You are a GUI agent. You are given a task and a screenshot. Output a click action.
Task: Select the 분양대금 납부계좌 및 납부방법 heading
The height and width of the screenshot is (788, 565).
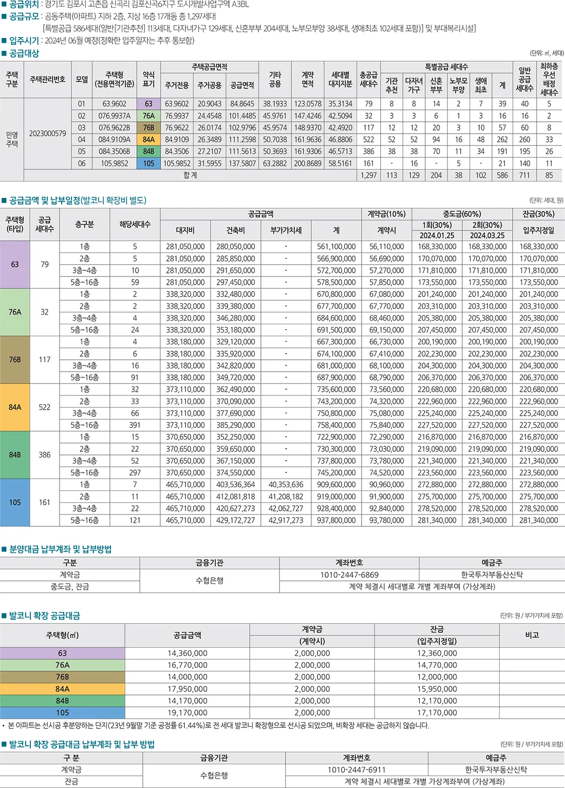click(x=58, y=549)
